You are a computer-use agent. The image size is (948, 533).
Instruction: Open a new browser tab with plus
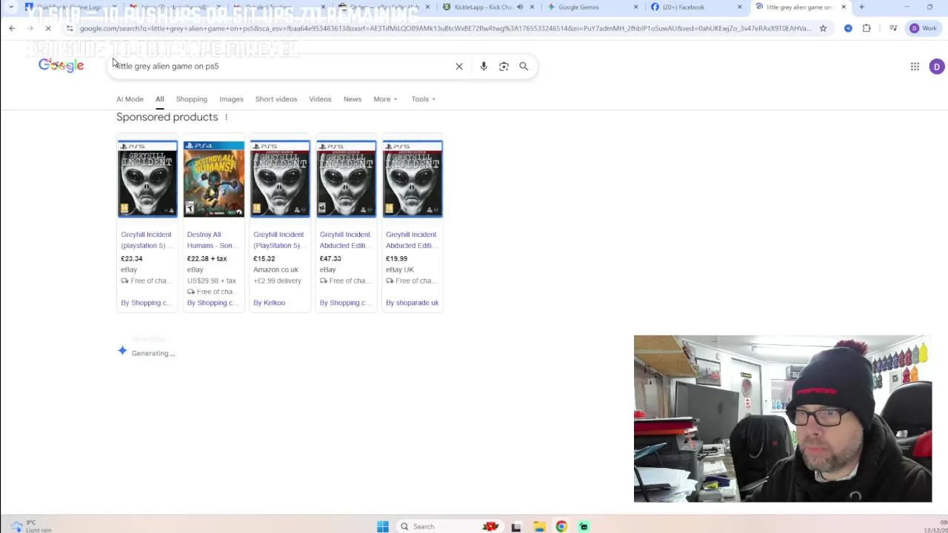coord(861,7)
